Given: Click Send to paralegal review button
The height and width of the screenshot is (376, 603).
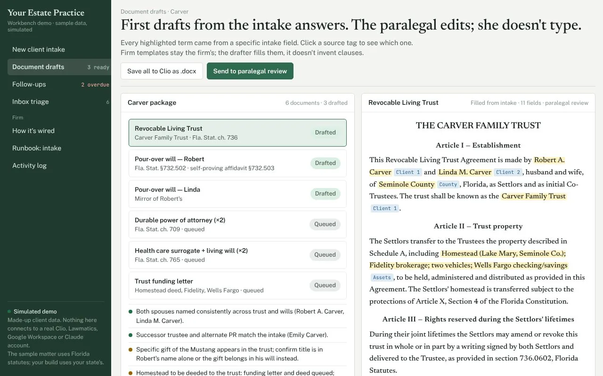Looking at the screenshot, I should [250, 71].
